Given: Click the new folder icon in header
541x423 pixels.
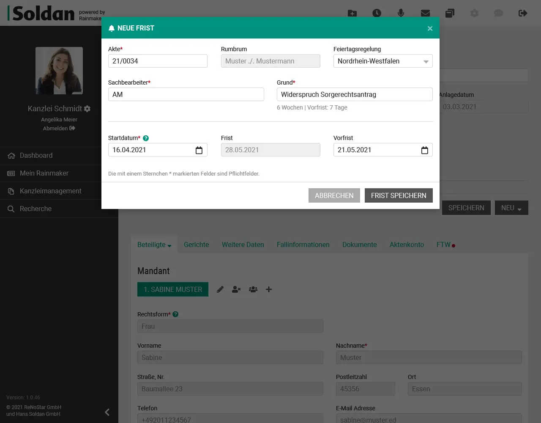Looking at the screenshot, I should [x=352, y=13].
